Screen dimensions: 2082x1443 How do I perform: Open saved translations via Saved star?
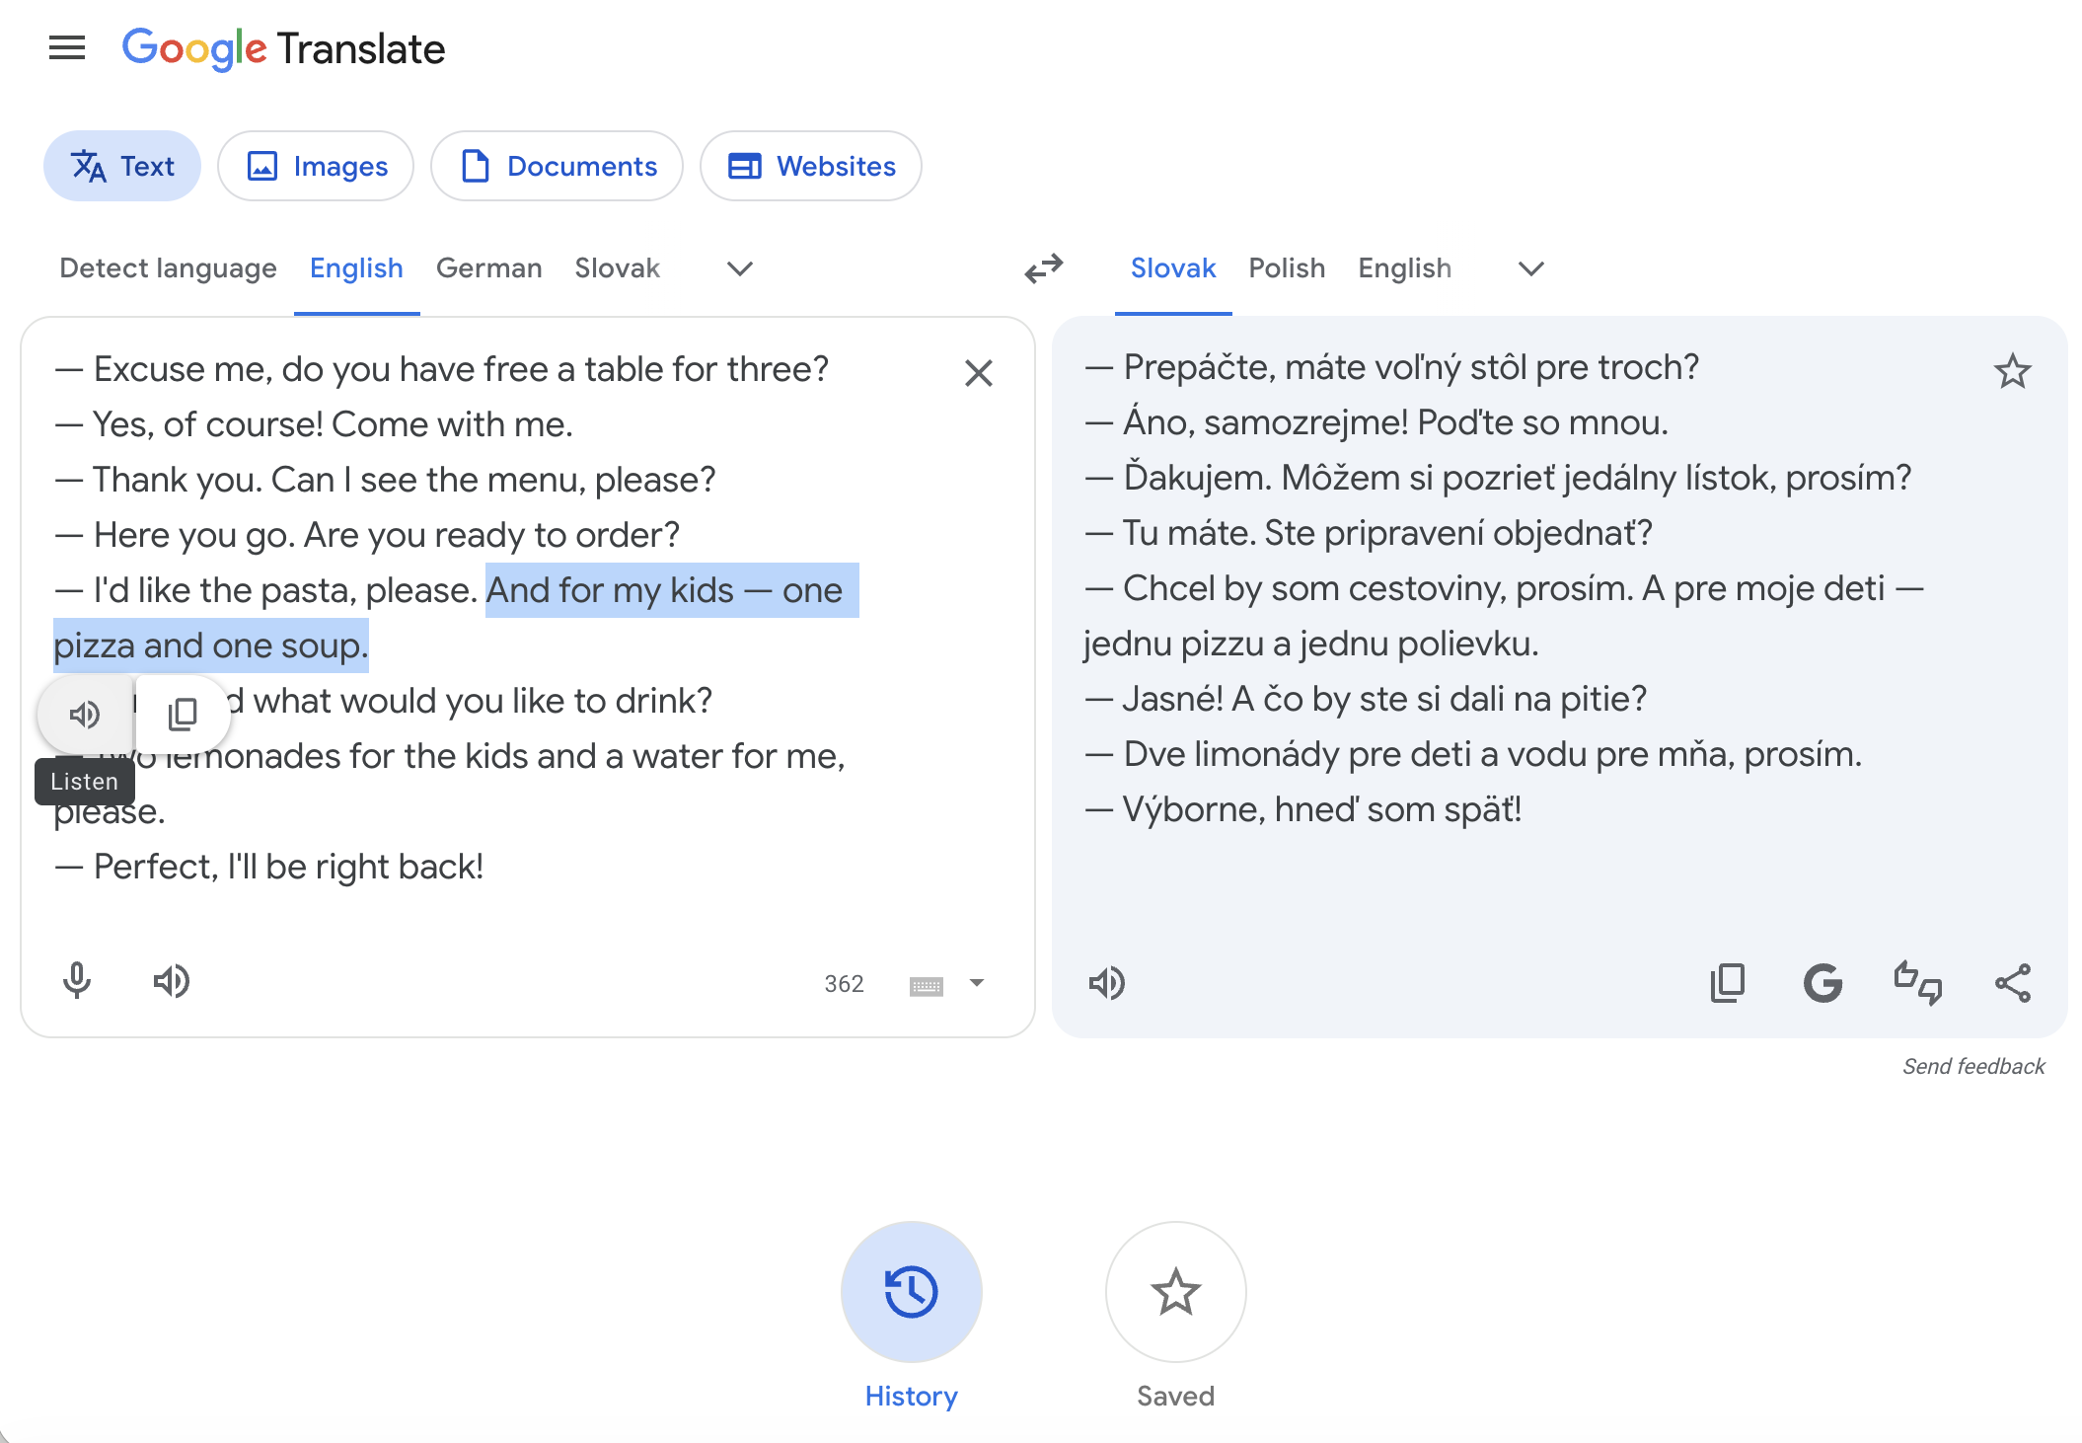pyautogui.click(x=1174, y=1292)
